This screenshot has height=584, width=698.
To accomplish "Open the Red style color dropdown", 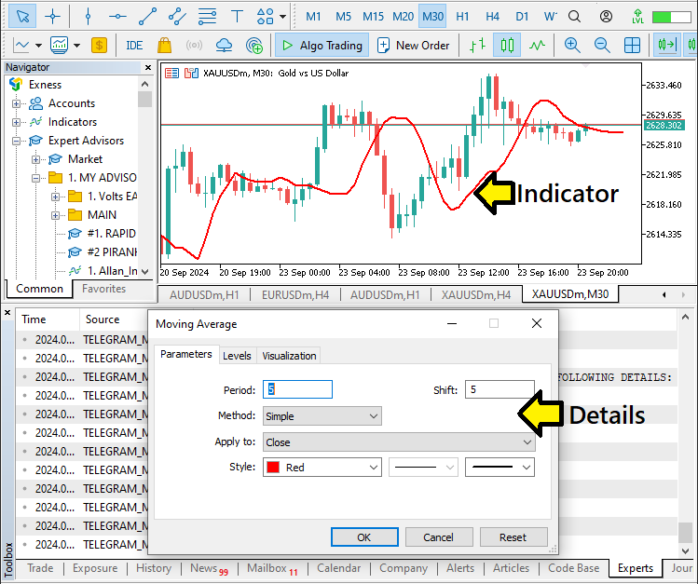I will 322,468.
